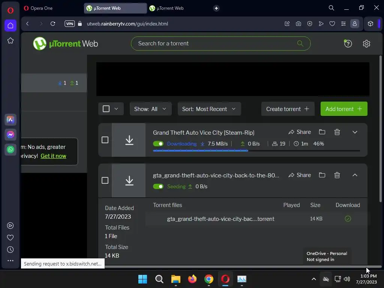384x288 pixels.
Task: Take a snapshot with camera icon
Action: (x=298, y=24)
